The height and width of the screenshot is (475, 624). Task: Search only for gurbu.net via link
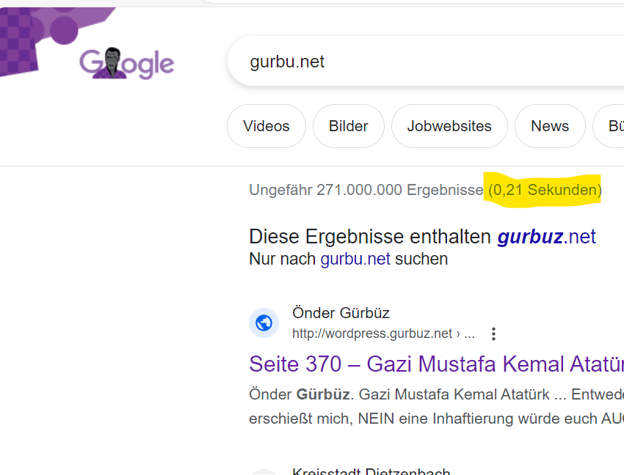point(355,259)
